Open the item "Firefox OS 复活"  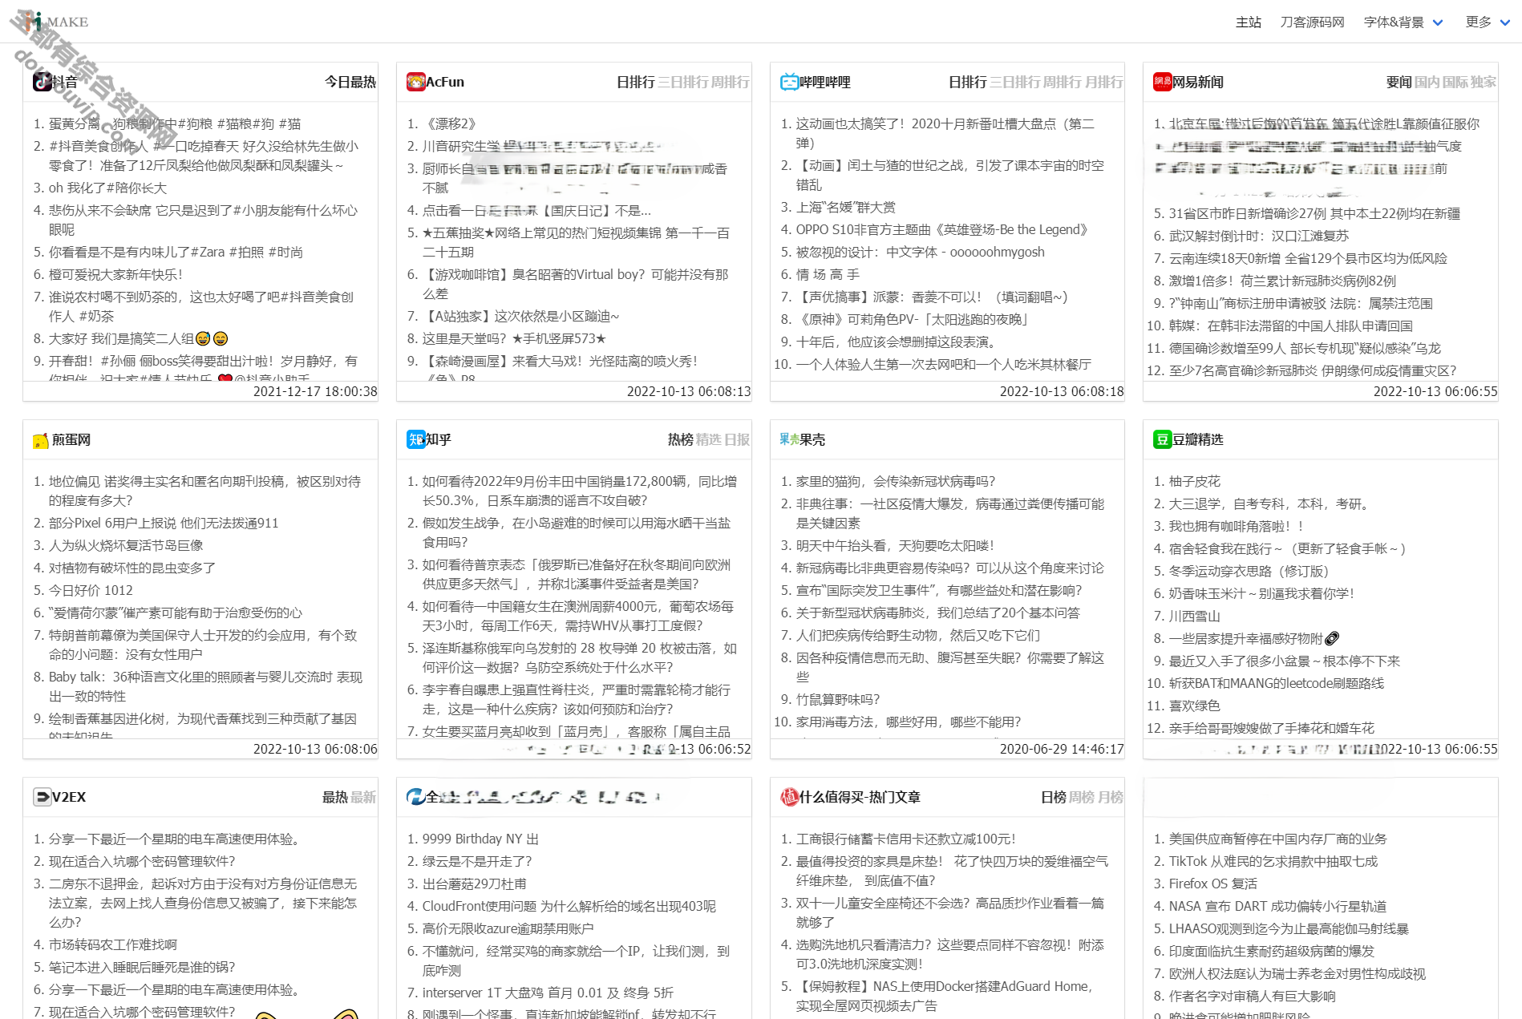pos(1213,884)
